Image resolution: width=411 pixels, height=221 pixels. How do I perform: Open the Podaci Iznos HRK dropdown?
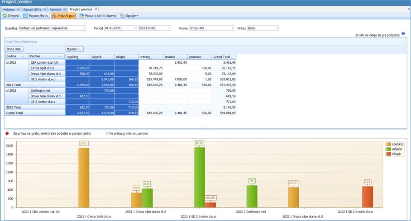pyautogui.click(x=232, y=28)
